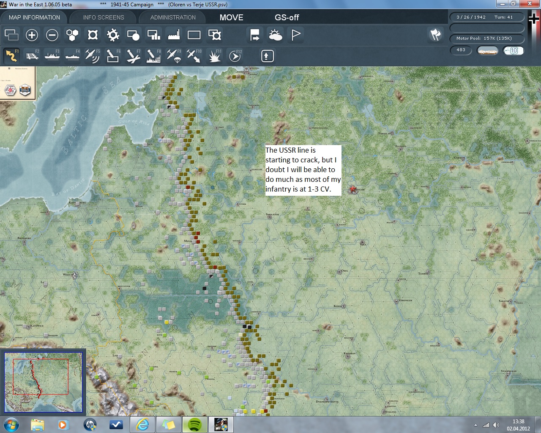The width and height of the screenshot is (541, 433).
Task: Switch to the INFO SCREENS tab
Action: coord(104,17)
